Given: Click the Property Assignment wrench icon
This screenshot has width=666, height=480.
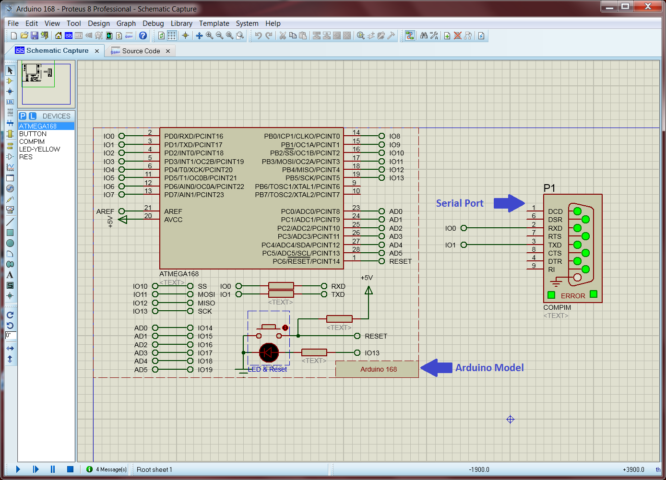Looking at the screenshot, I should click(x=434, y=35).
